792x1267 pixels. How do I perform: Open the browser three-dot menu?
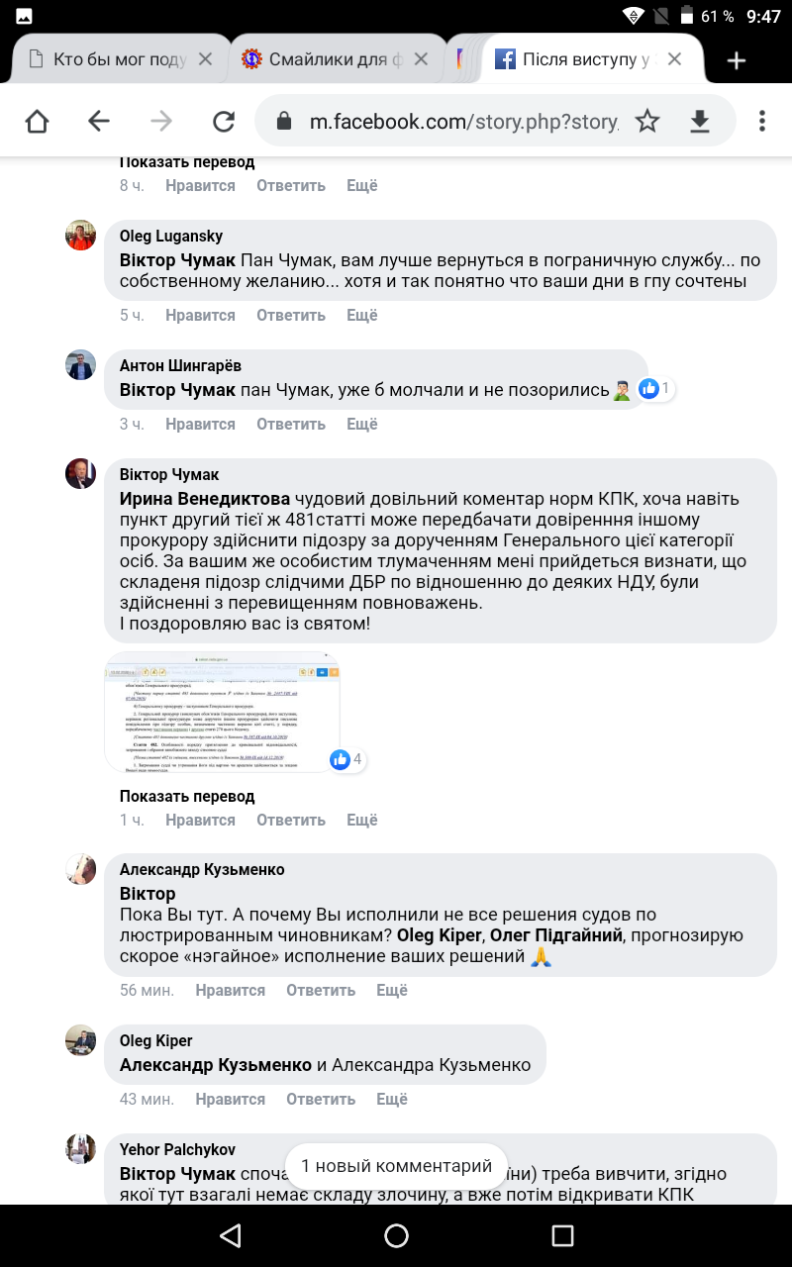point(761,121)
